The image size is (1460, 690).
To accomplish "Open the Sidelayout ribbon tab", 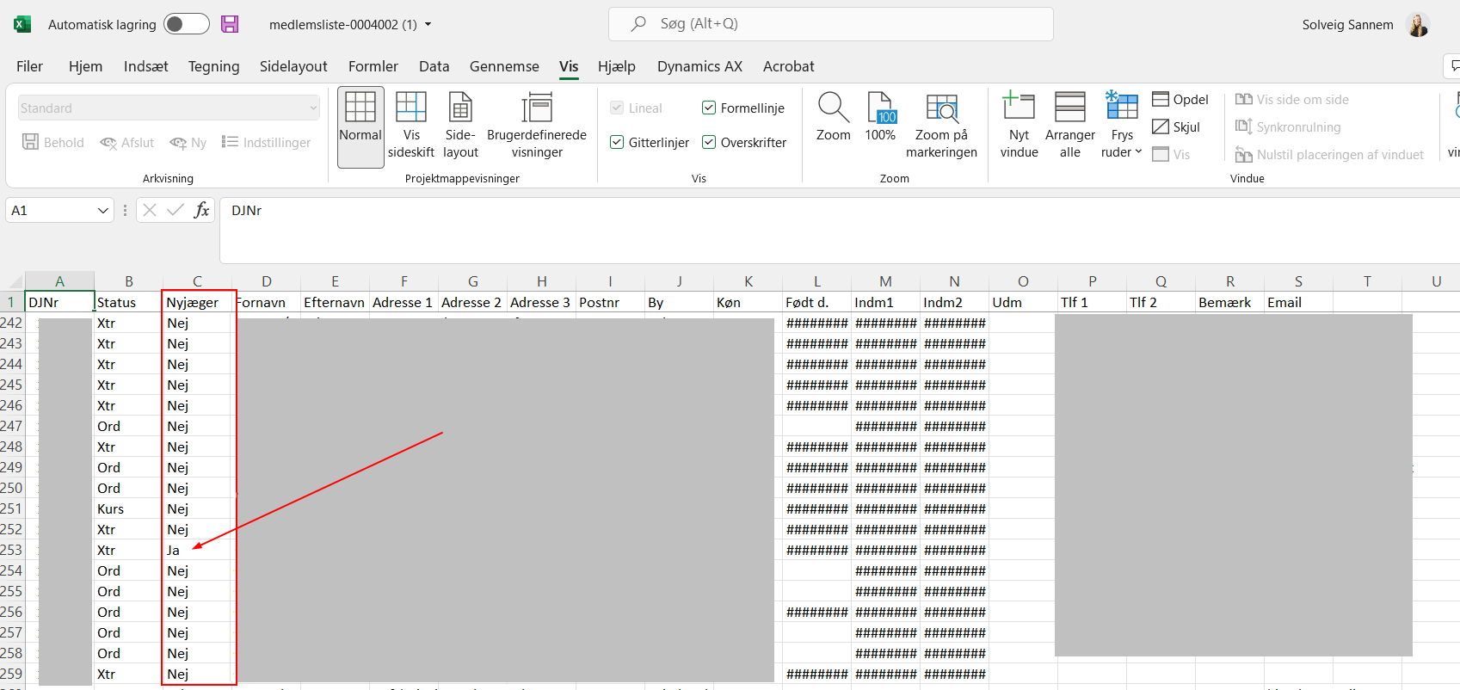I will (x=293, y=66).
